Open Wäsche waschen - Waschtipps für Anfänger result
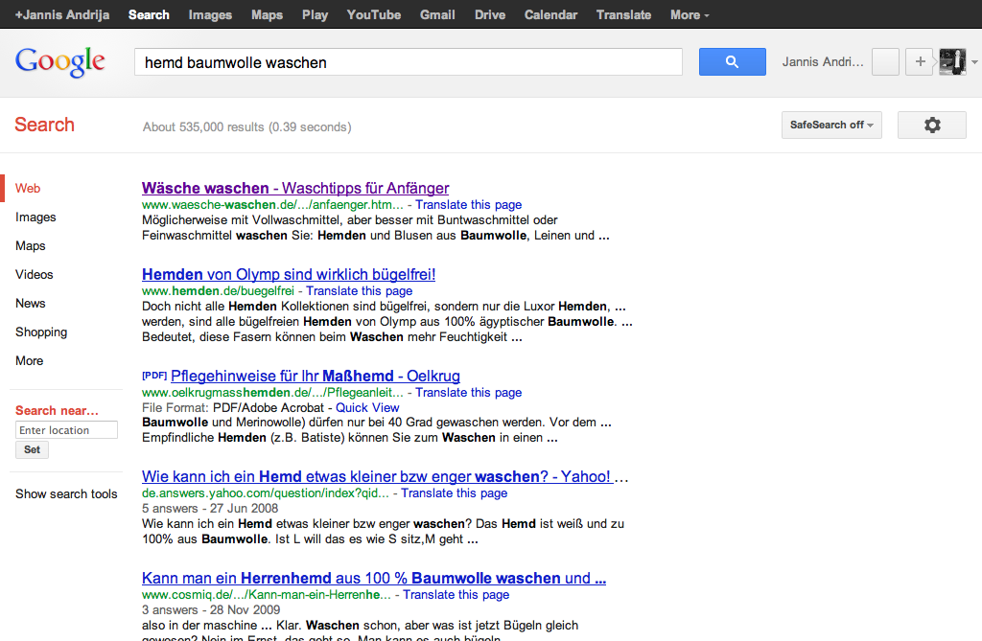This screenshot has height=641, width=982. (295, 188)
